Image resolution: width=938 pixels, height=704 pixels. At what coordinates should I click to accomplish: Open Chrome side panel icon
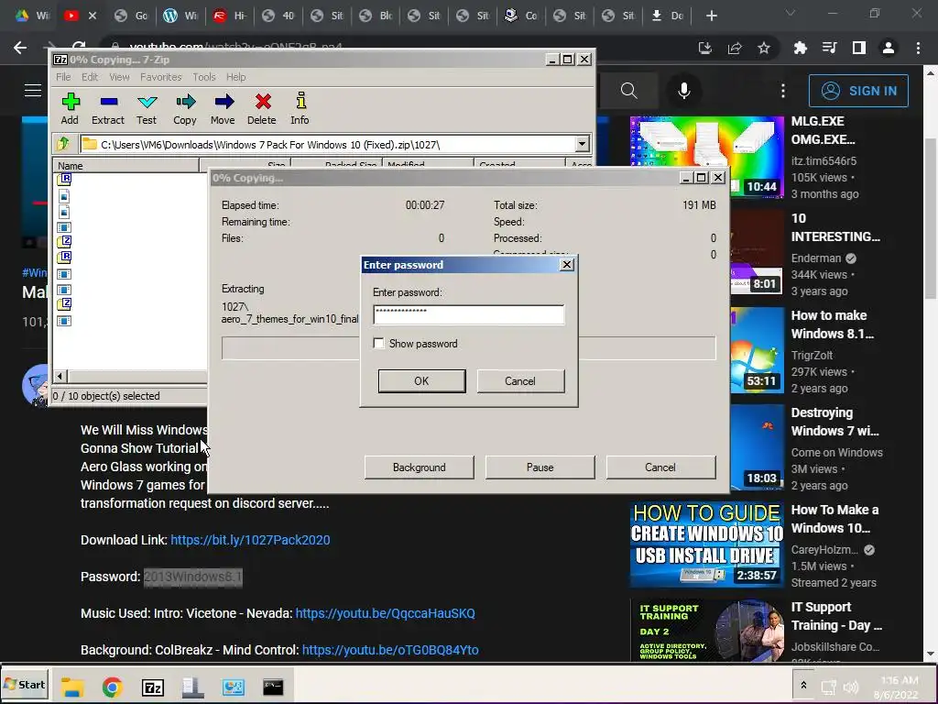[x=859, y=48]
